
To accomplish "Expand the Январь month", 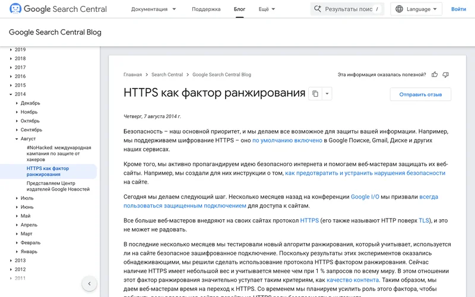I will pos(17,251).
